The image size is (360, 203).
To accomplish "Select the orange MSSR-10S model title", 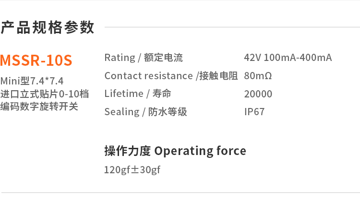I will pyautogui.click(x=36, y=60).
